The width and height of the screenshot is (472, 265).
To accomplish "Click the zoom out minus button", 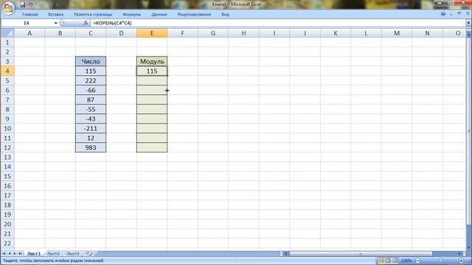I will pos(418,261).
